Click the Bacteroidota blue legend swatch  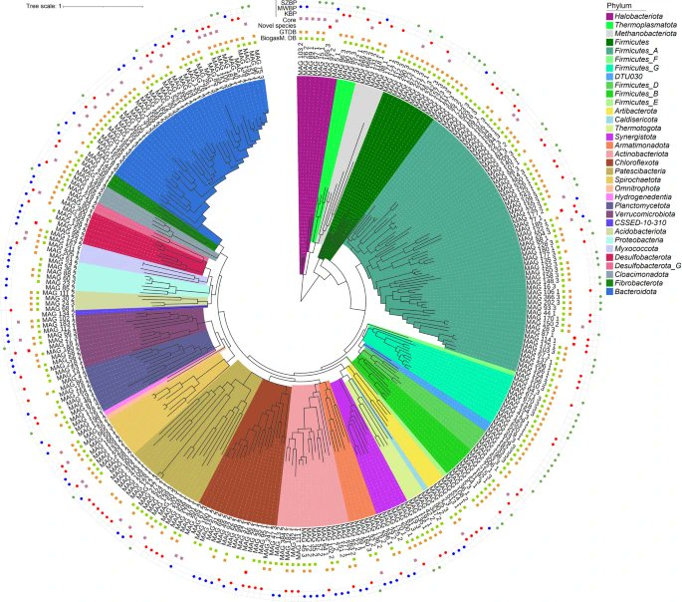tap(609, 292)
